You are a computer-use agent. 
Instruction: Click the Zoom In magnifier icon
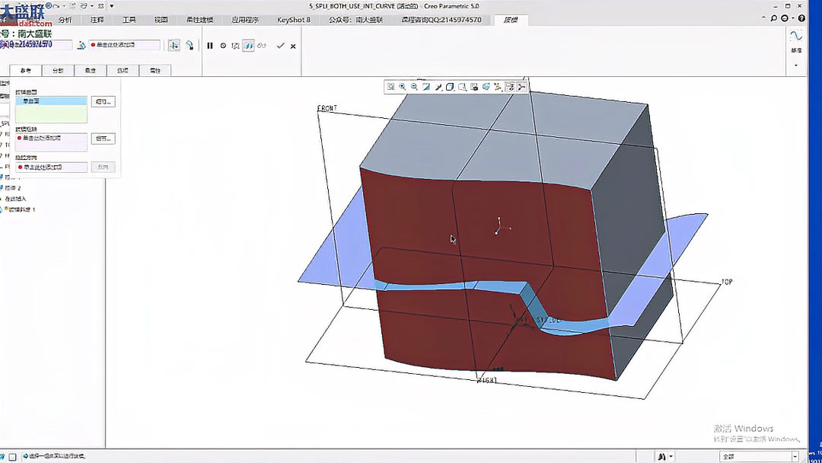pyautogui.click(x=403, y=87)
